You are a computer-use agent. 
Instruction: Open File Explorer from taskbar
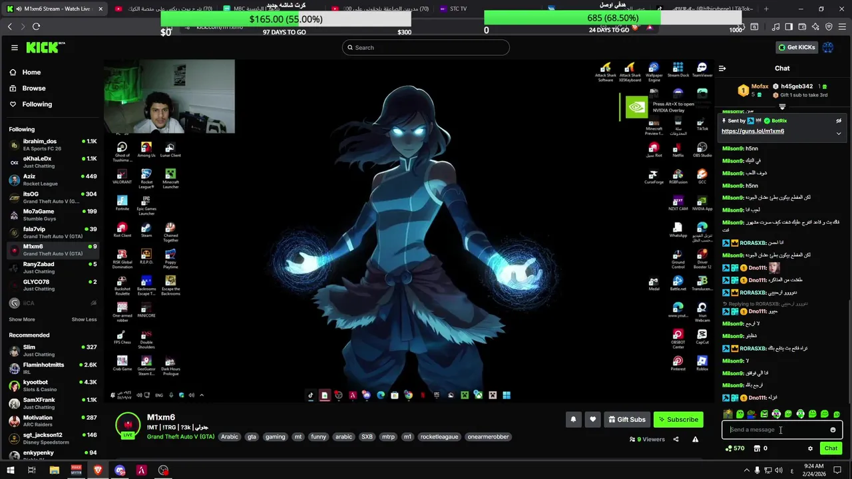[x=55, y=470]
